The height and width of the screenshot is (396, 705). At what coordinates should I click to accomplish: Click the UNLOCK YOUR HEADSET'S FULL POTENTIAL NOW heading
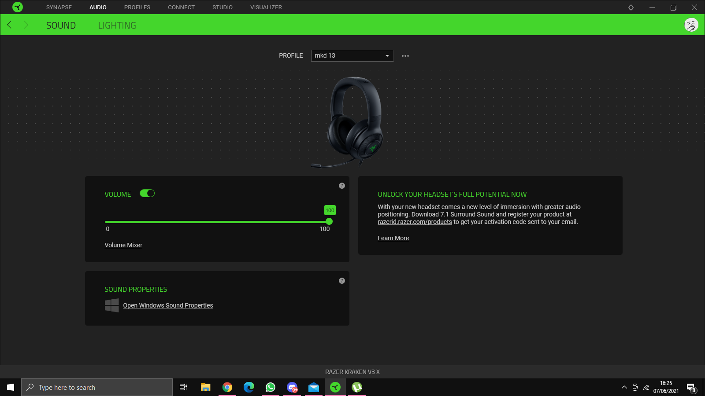(x=452, y=194)
